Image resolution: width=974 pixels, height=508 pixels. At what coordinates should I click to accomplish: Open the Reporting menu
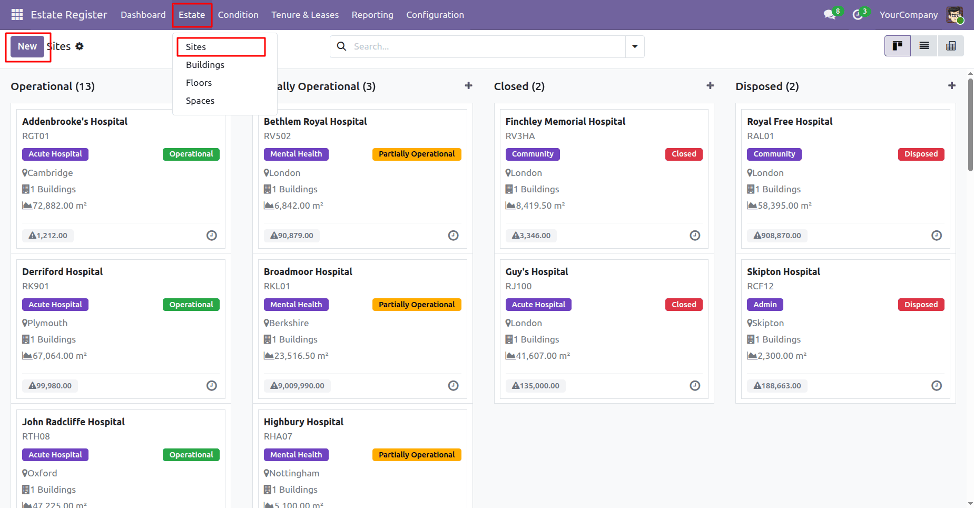click(372, 15)
